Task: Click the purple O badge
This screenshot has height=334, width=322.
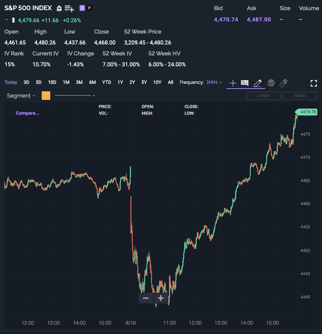Action: tap(82, 8)
